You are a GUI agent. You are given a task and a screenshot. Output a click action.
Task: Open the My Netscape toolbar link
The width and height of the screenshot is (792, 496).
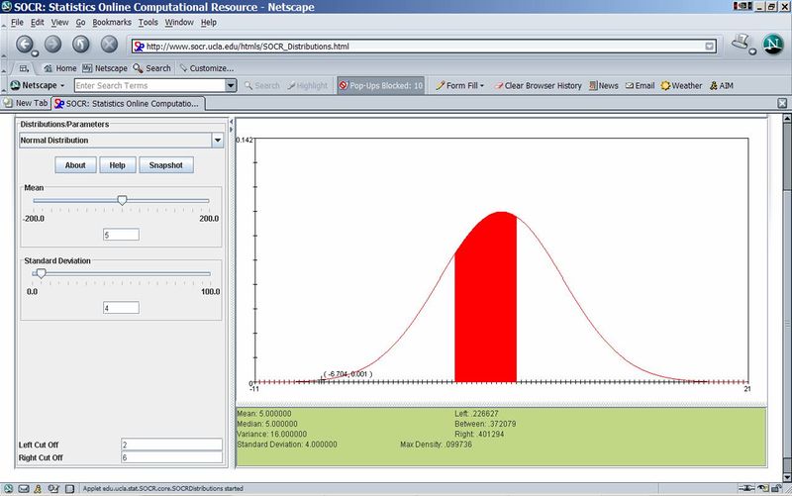105,68
